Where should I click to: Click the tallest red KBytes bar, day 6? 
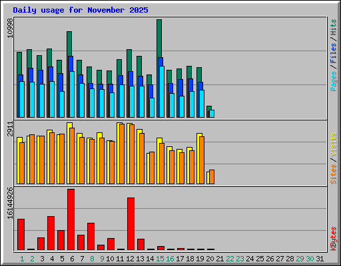point(71,219)
